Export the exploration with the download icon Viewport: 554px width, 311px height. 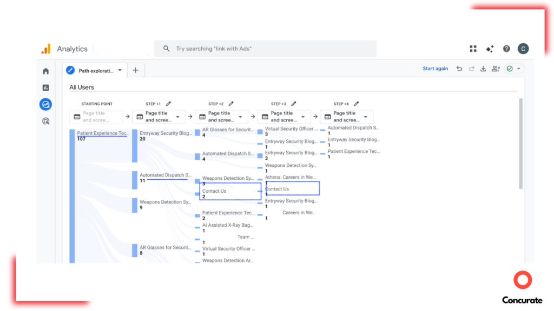(x=483, y=69)
